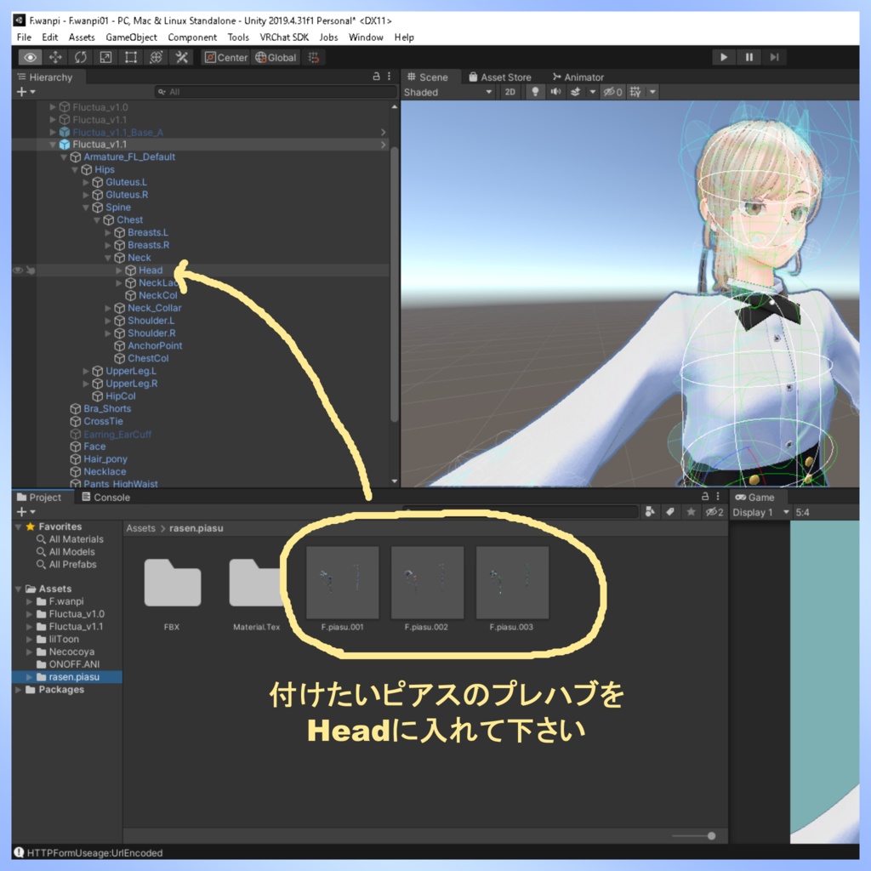Open the Custom Editor Tools icon
The image size is (871, 871).
tap(182, 57)
